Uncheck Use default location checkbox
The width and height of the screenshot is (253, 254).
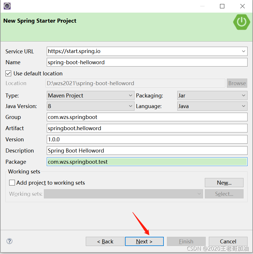tap(8, 73)
